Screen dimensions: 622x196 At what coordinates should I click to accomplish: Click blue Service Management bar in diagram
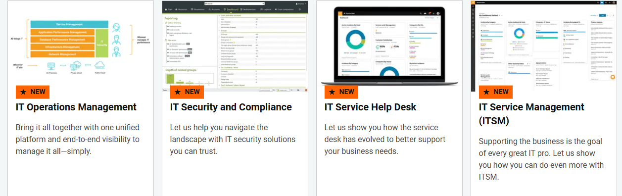point(69,24)
